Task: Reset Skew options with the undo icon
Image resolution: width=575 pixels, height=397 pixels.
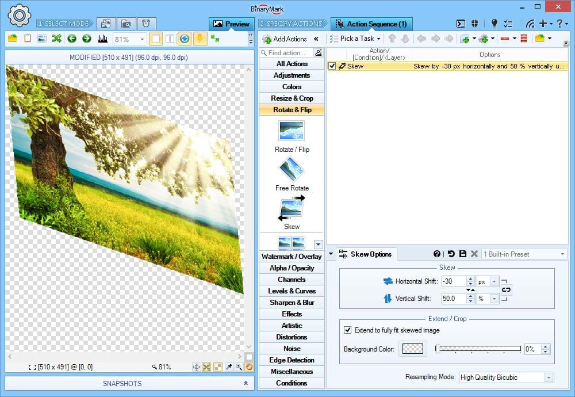Action: click(x=451, y=254)
